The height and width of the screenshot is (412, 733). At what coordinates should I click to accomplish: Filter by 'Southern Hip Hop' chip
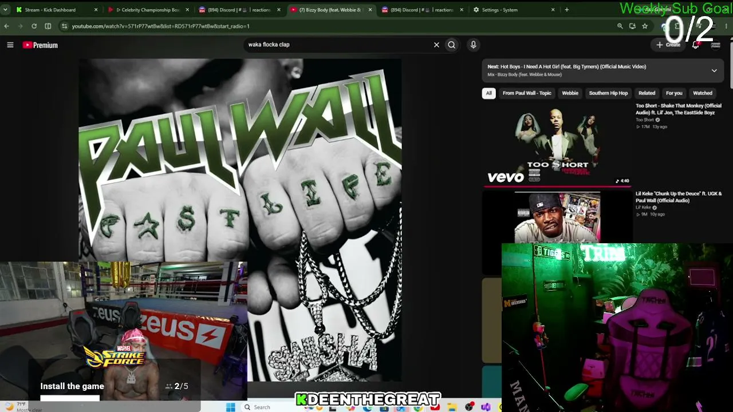(608, 93)
